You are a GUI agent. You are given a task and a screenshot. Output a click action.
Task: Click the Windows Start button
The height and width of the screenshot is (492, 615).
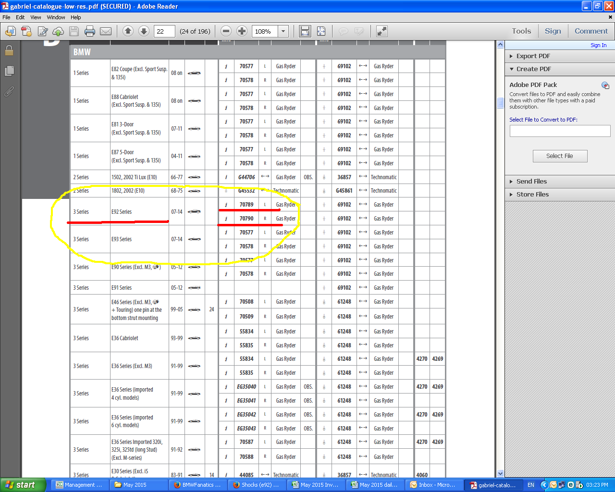coord(23,485)
